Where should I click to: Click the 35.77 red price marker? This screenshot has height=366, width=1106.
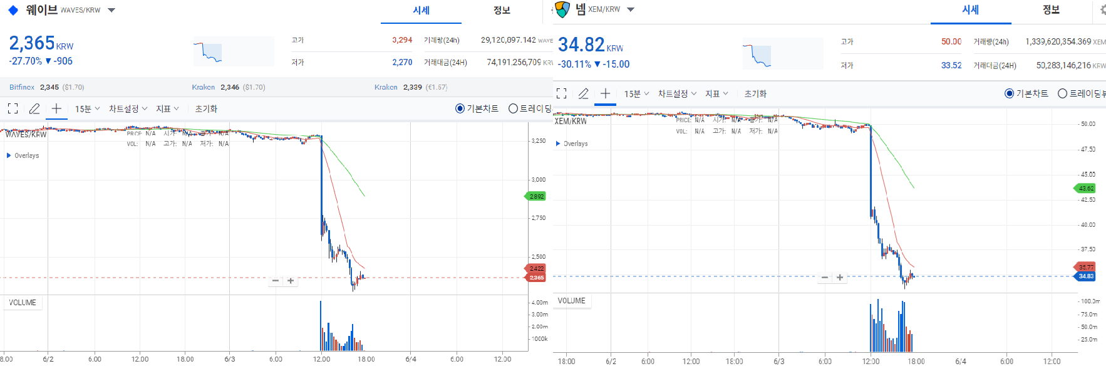pyautogui.click(x=1085, y=267)
